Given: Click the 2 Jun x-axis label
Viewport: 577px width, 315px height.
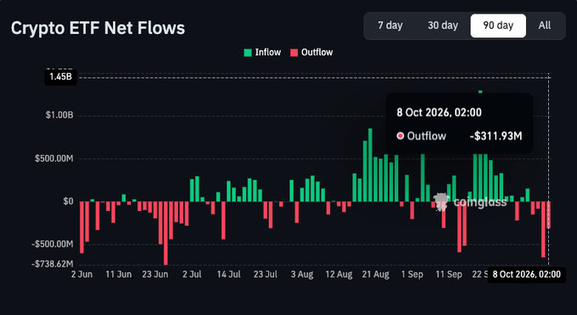Looking at the screenshot, I should coord(81,274).
